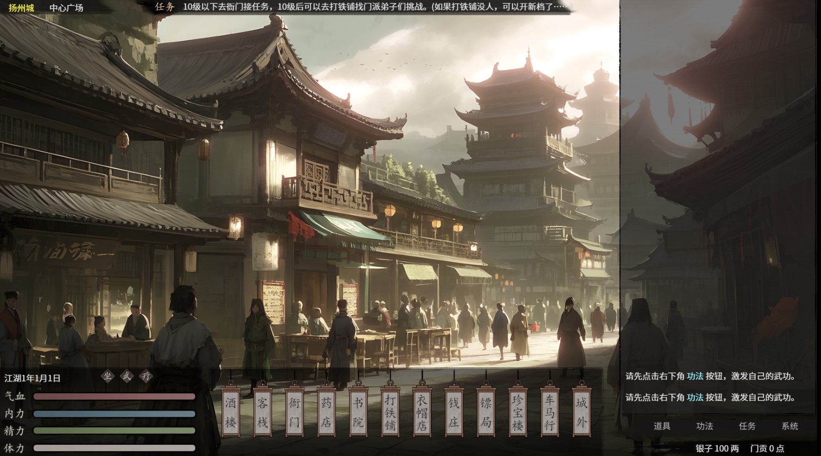
Task: Visit the 镖局 escort agency sign
Action: (x=486, y=412)
